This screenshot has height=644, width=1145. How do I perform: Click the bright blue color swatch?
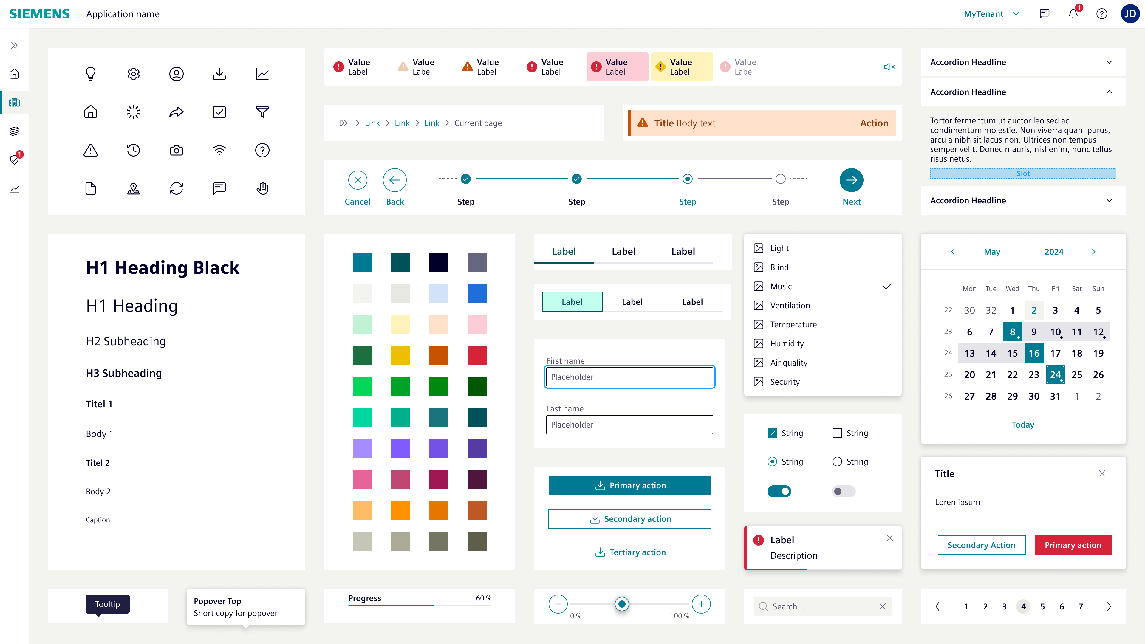(x=477, y=293)
